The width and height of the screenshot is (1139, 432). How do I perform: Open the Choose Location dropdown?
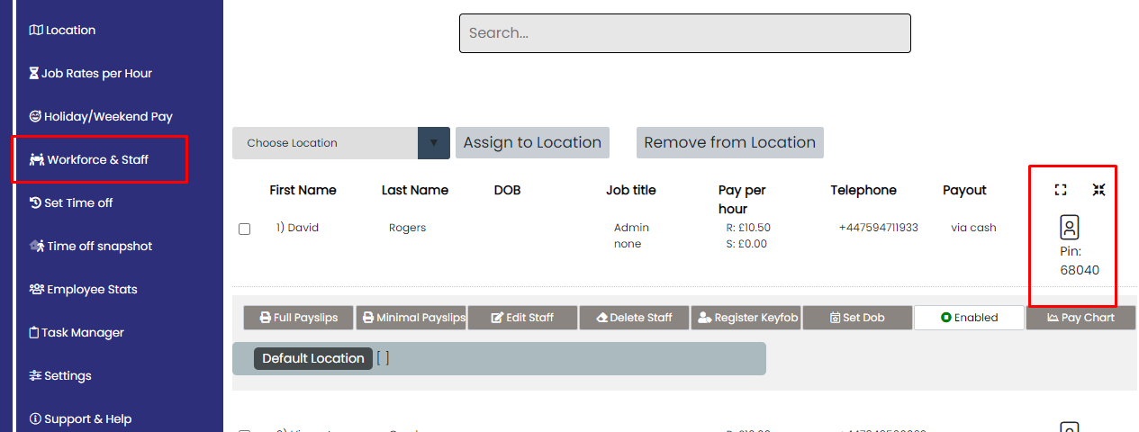341,143
